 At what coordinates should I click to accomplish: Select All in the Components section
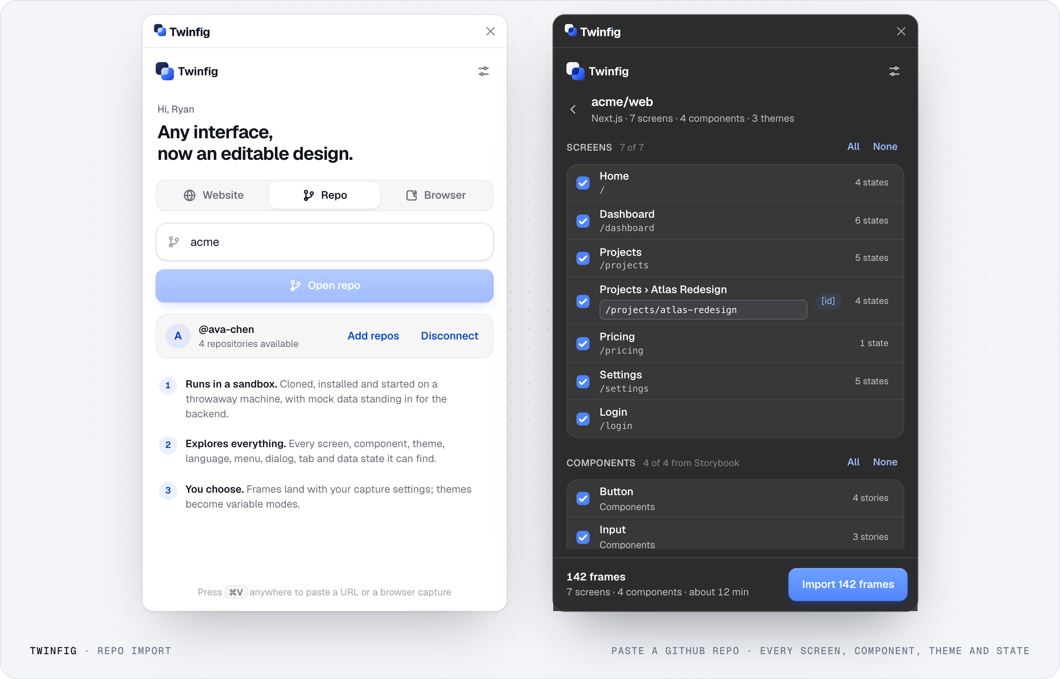coord(853,462)
